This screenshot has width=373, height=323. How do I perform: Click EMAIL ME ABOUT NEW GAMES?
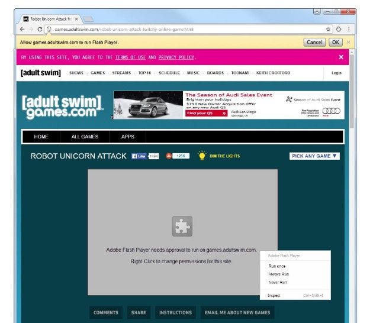coord(237,312)
